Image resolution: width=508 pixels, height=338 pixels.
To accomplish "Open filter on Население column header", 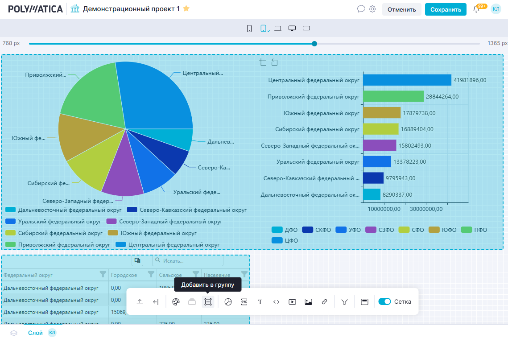I will tap(244, 274).
